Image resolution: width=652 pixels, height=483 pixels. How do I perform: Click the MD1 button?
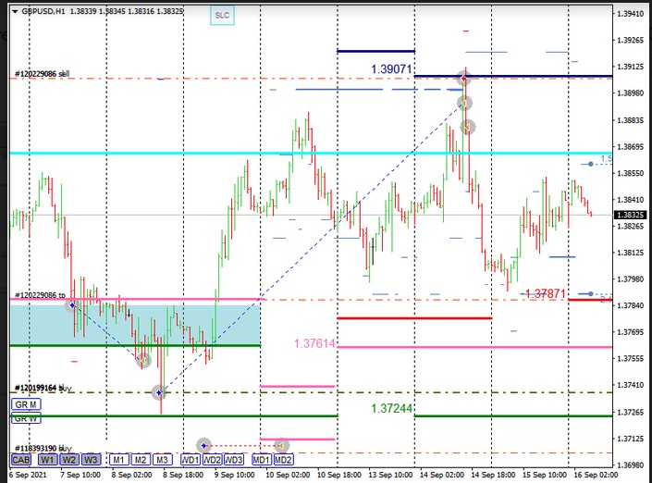click(261, 459)
